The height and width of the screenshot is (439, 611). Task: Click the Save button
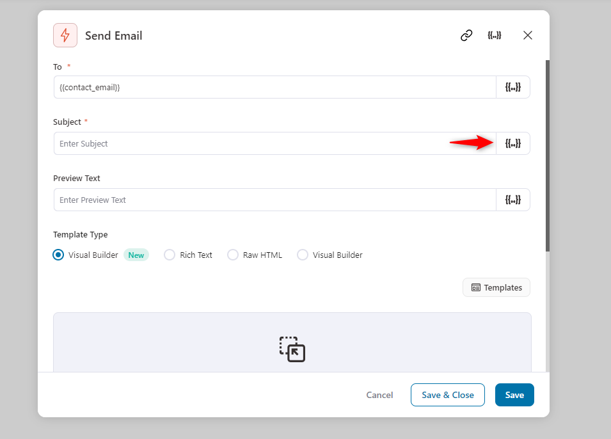pos(514,395)
